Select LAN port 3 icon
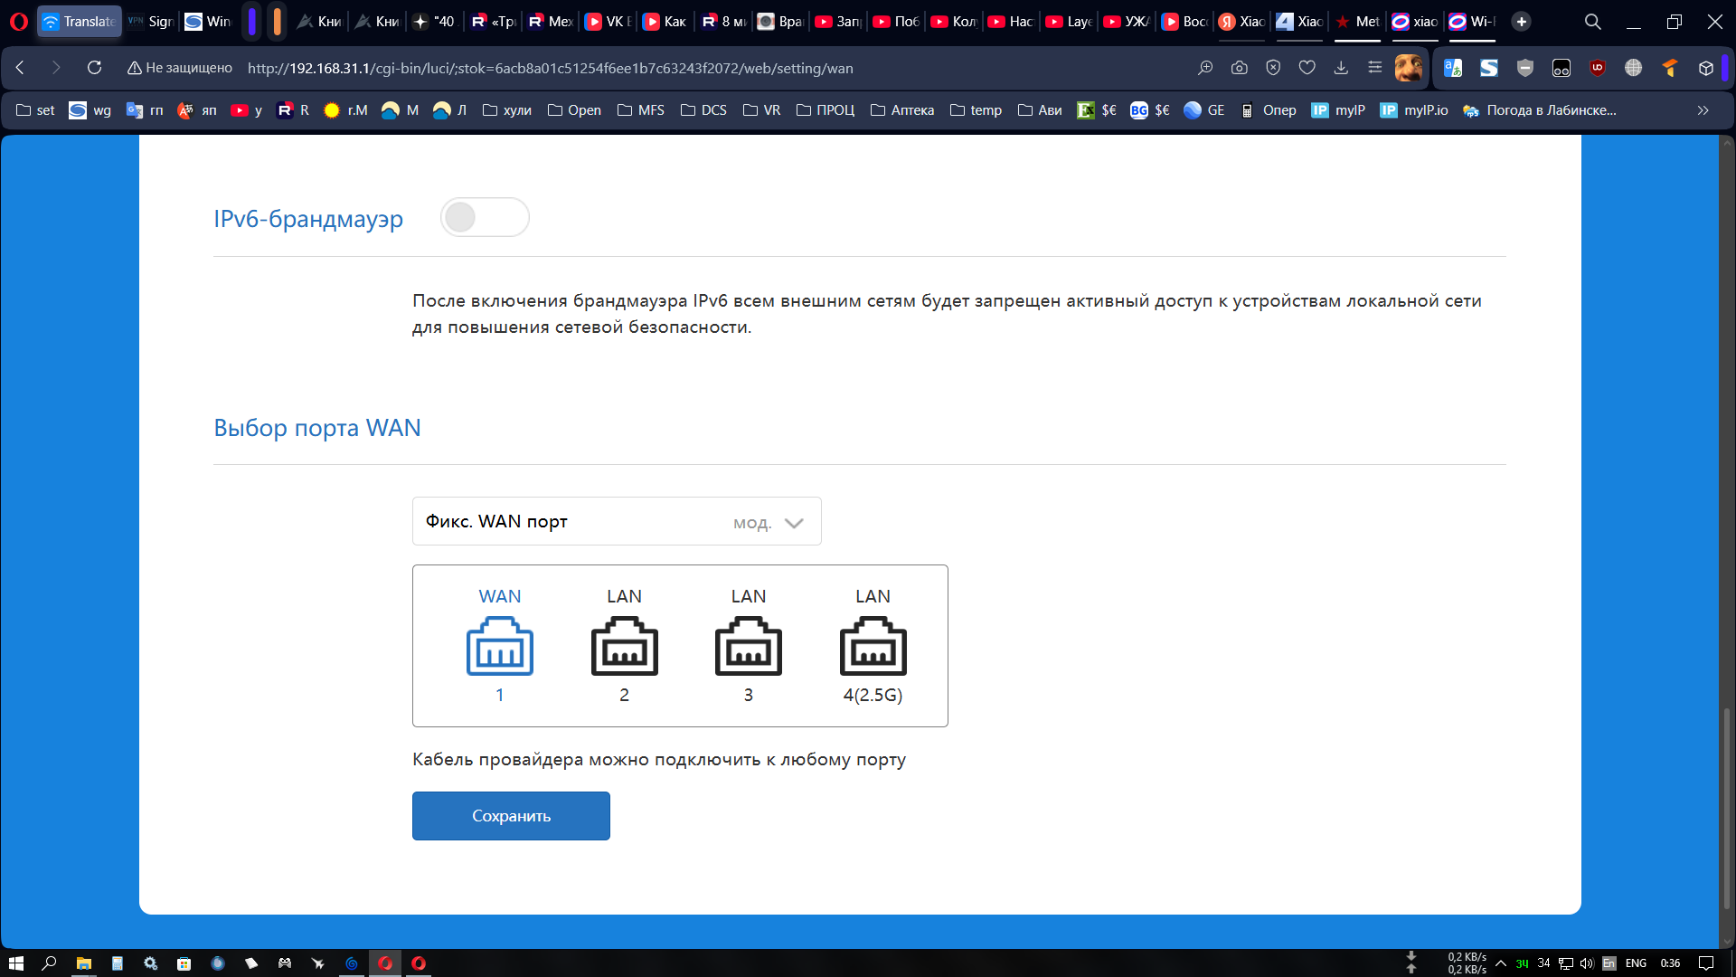Viewport: 1736px width, 977px height. point(749,646)
